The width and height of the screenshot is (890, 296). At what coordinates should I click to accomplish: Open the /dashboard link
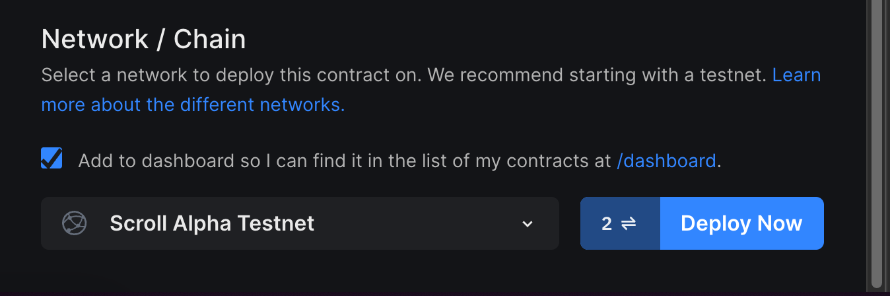coord(666,161)
